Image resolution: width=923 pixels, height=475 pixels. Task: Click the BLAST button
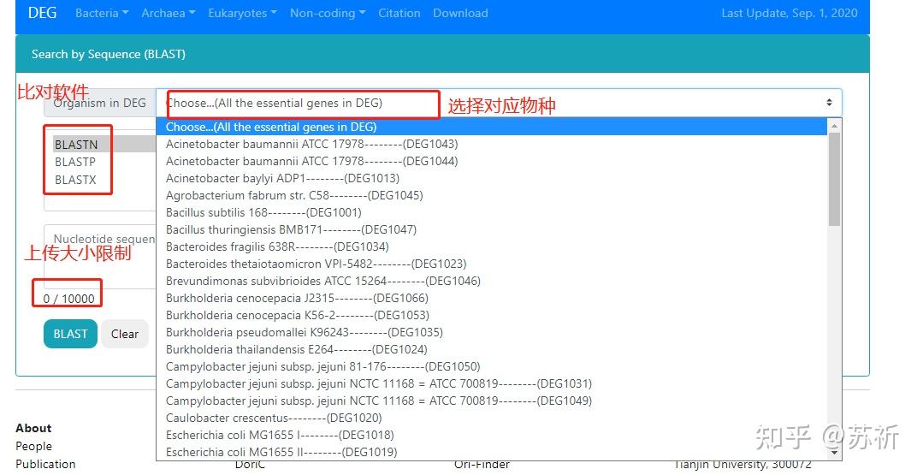pos(70,334)
